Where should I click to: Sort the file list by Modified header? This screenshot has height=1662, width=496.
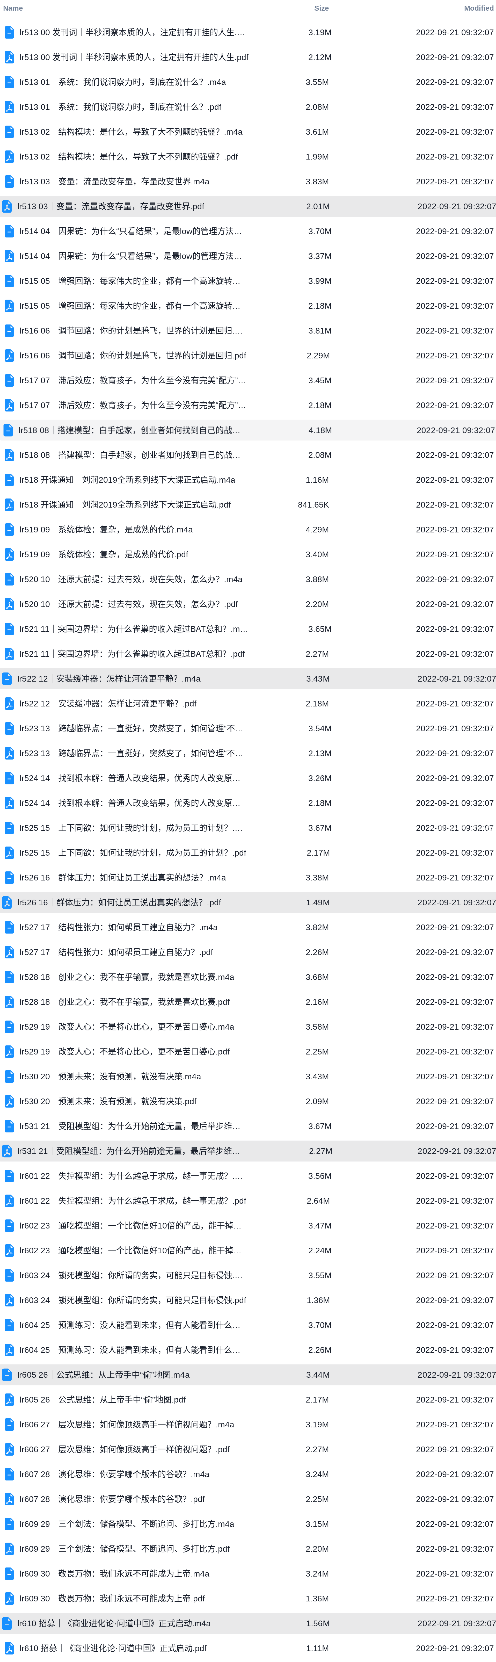pyautogui.click(x=479, y=8)
